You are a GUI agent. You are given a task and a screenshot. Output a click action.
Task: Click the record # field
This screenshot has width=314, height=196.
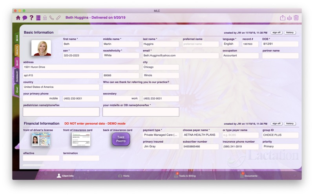[x=250, y=44]
